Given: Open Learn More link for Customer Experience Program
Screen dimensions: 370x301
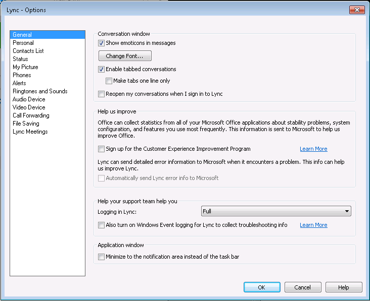Looking at the screenshot, I should coord(313,149).
